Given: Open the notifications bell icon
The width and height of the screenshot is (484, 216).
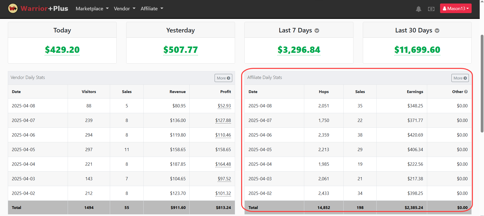Looking at the screenshot, I should pyautogui.click(x=419, y=9).
